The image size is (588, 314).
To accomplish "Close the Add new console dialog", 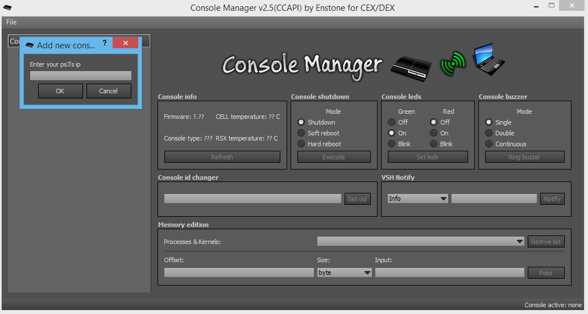I will tap(125, 43).
